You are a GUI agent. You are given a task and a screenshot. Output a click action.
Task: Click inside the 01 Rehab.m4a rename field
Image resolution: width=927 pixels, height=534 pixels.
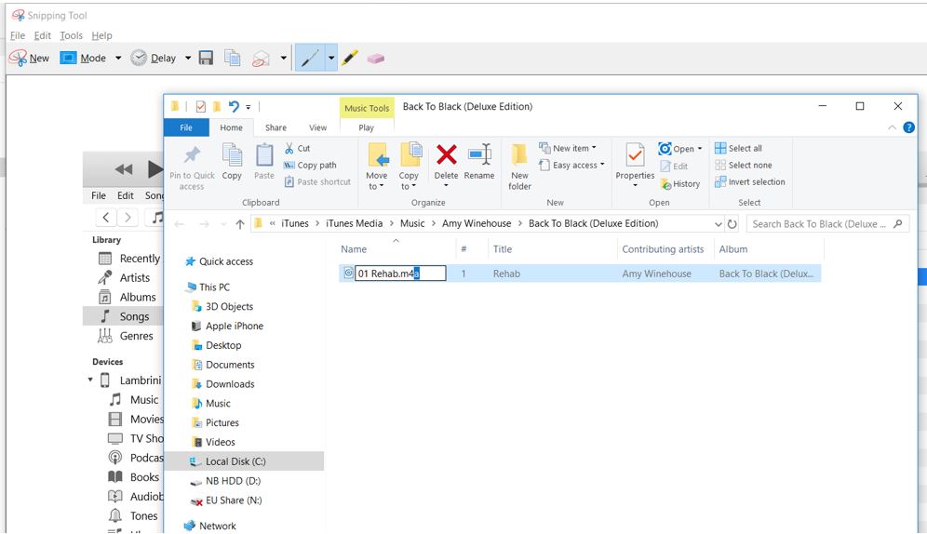pyautogui.click(x=399, y=274)
